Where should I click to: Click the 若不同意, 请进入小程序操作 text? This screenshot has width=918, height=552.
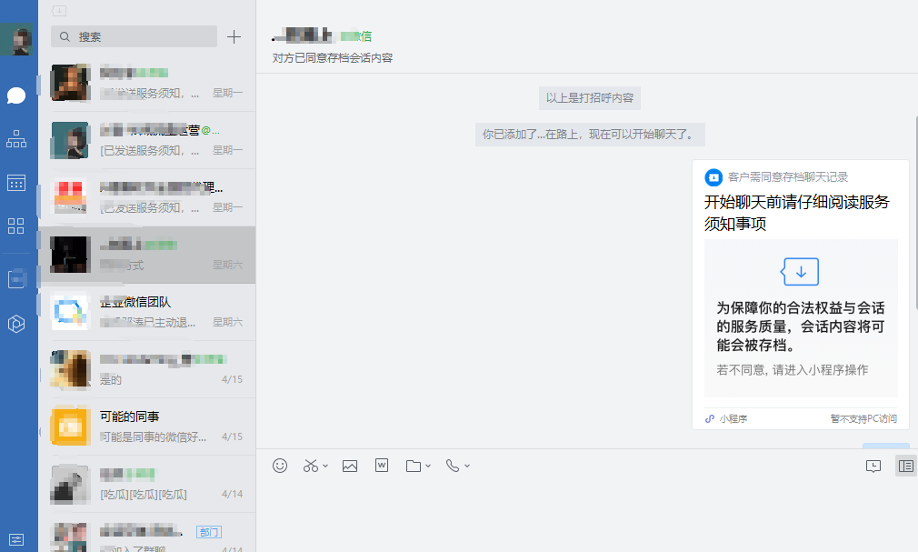point(793,370)
